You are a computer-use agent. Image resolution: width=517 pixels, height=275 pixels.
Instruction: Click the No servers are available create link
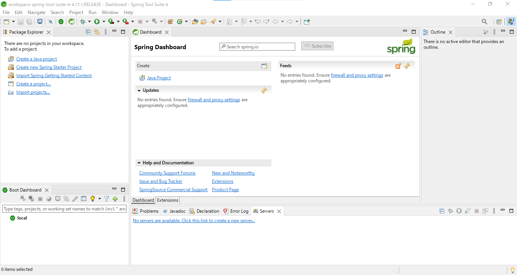tap(194, 221)
